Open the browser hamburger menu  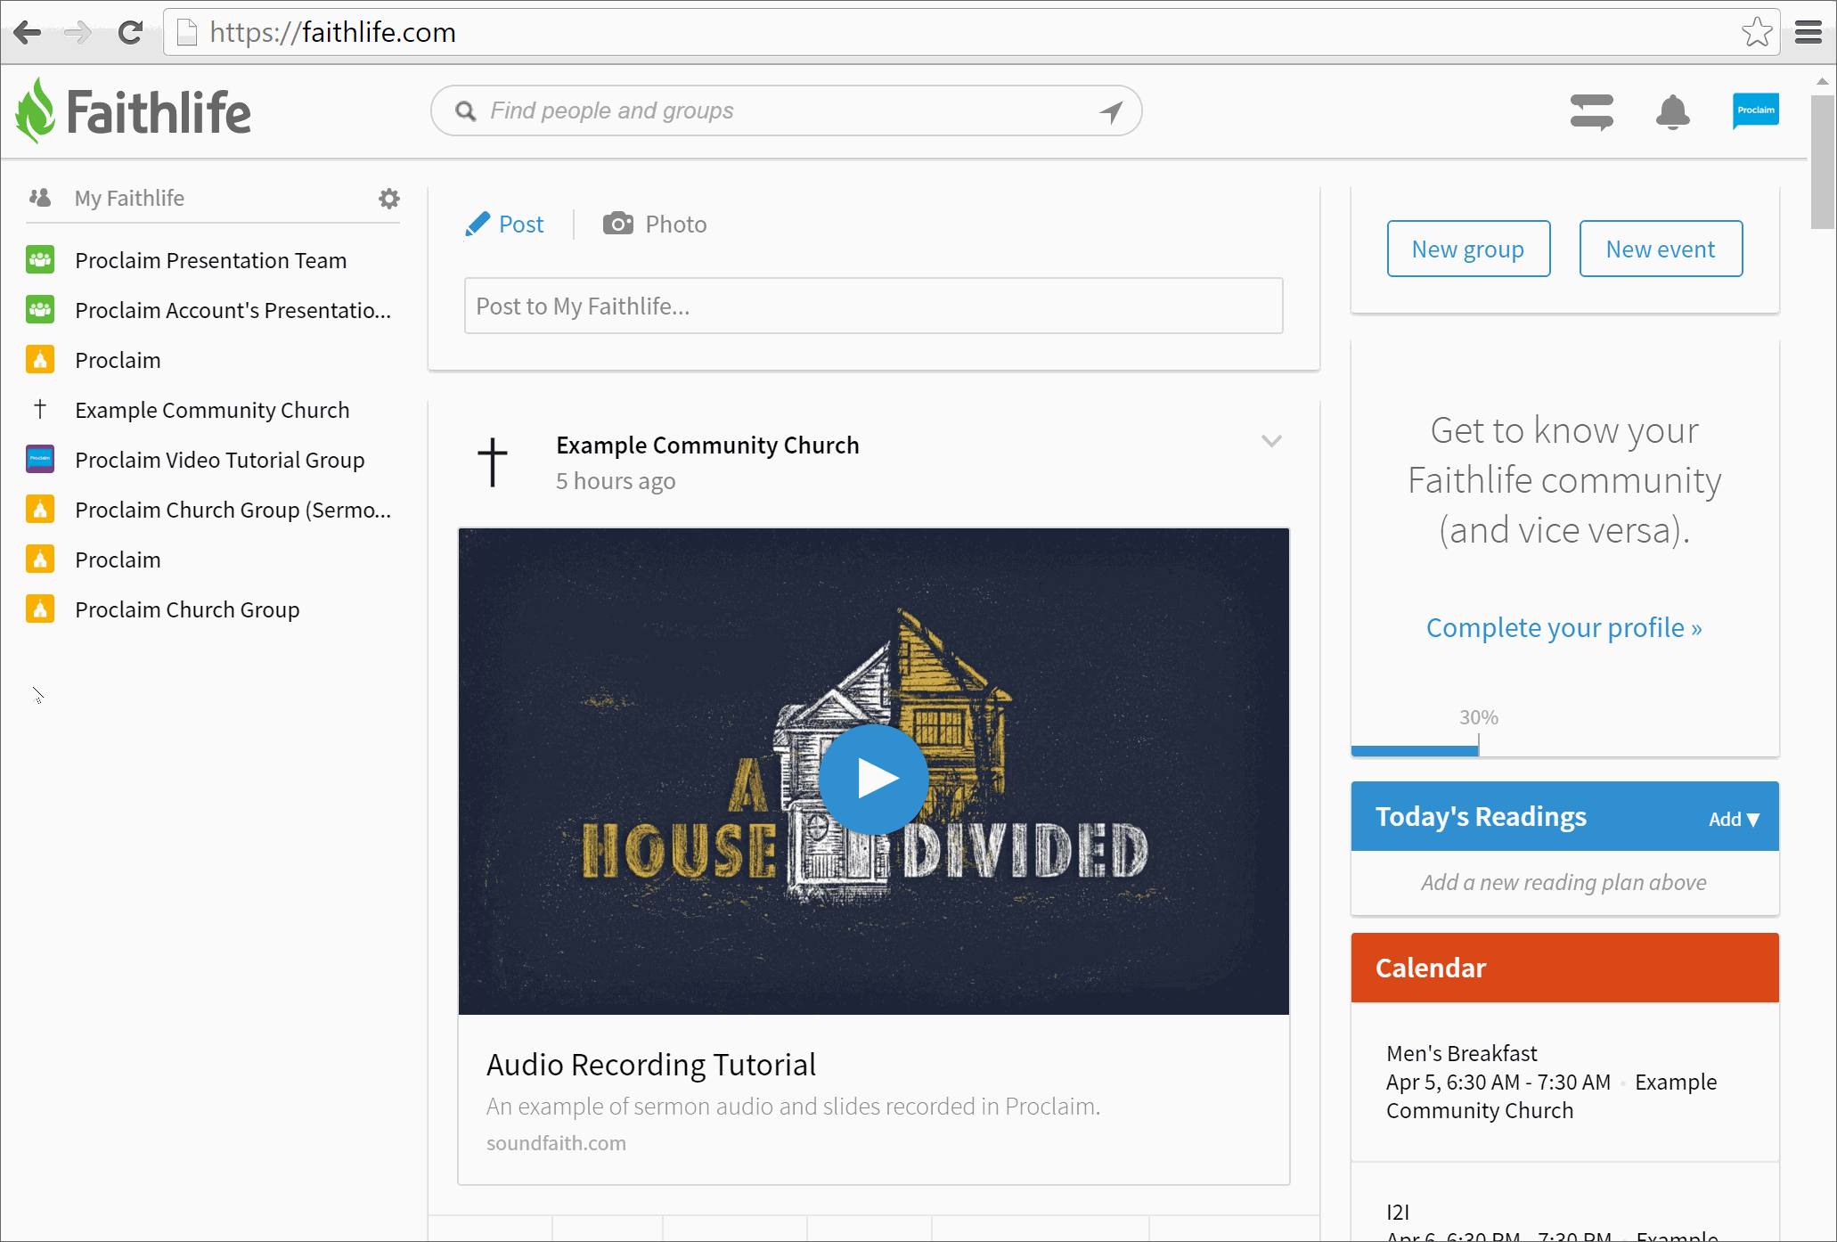[1808, 33]
